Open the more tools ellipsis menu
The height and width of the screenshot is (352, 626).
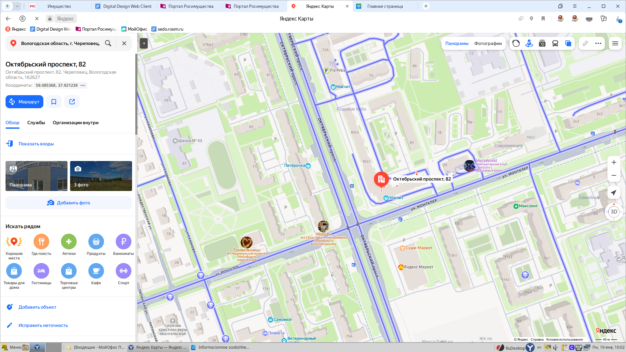[x=598, y=43]
